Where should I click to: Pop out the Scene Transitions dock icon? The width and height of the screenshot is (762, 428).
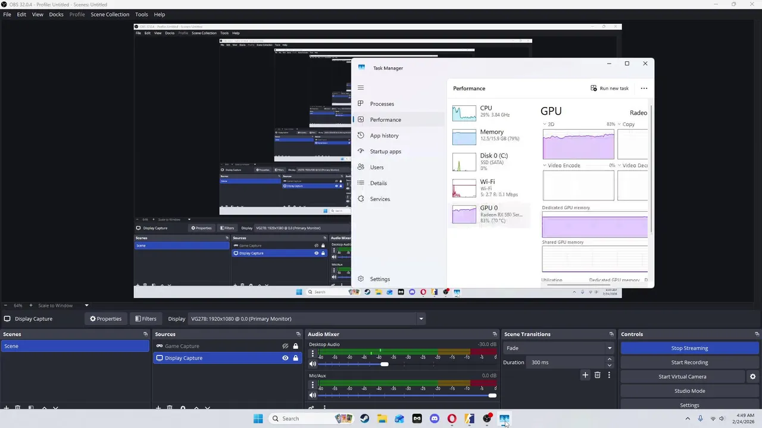tap(611, 334)
